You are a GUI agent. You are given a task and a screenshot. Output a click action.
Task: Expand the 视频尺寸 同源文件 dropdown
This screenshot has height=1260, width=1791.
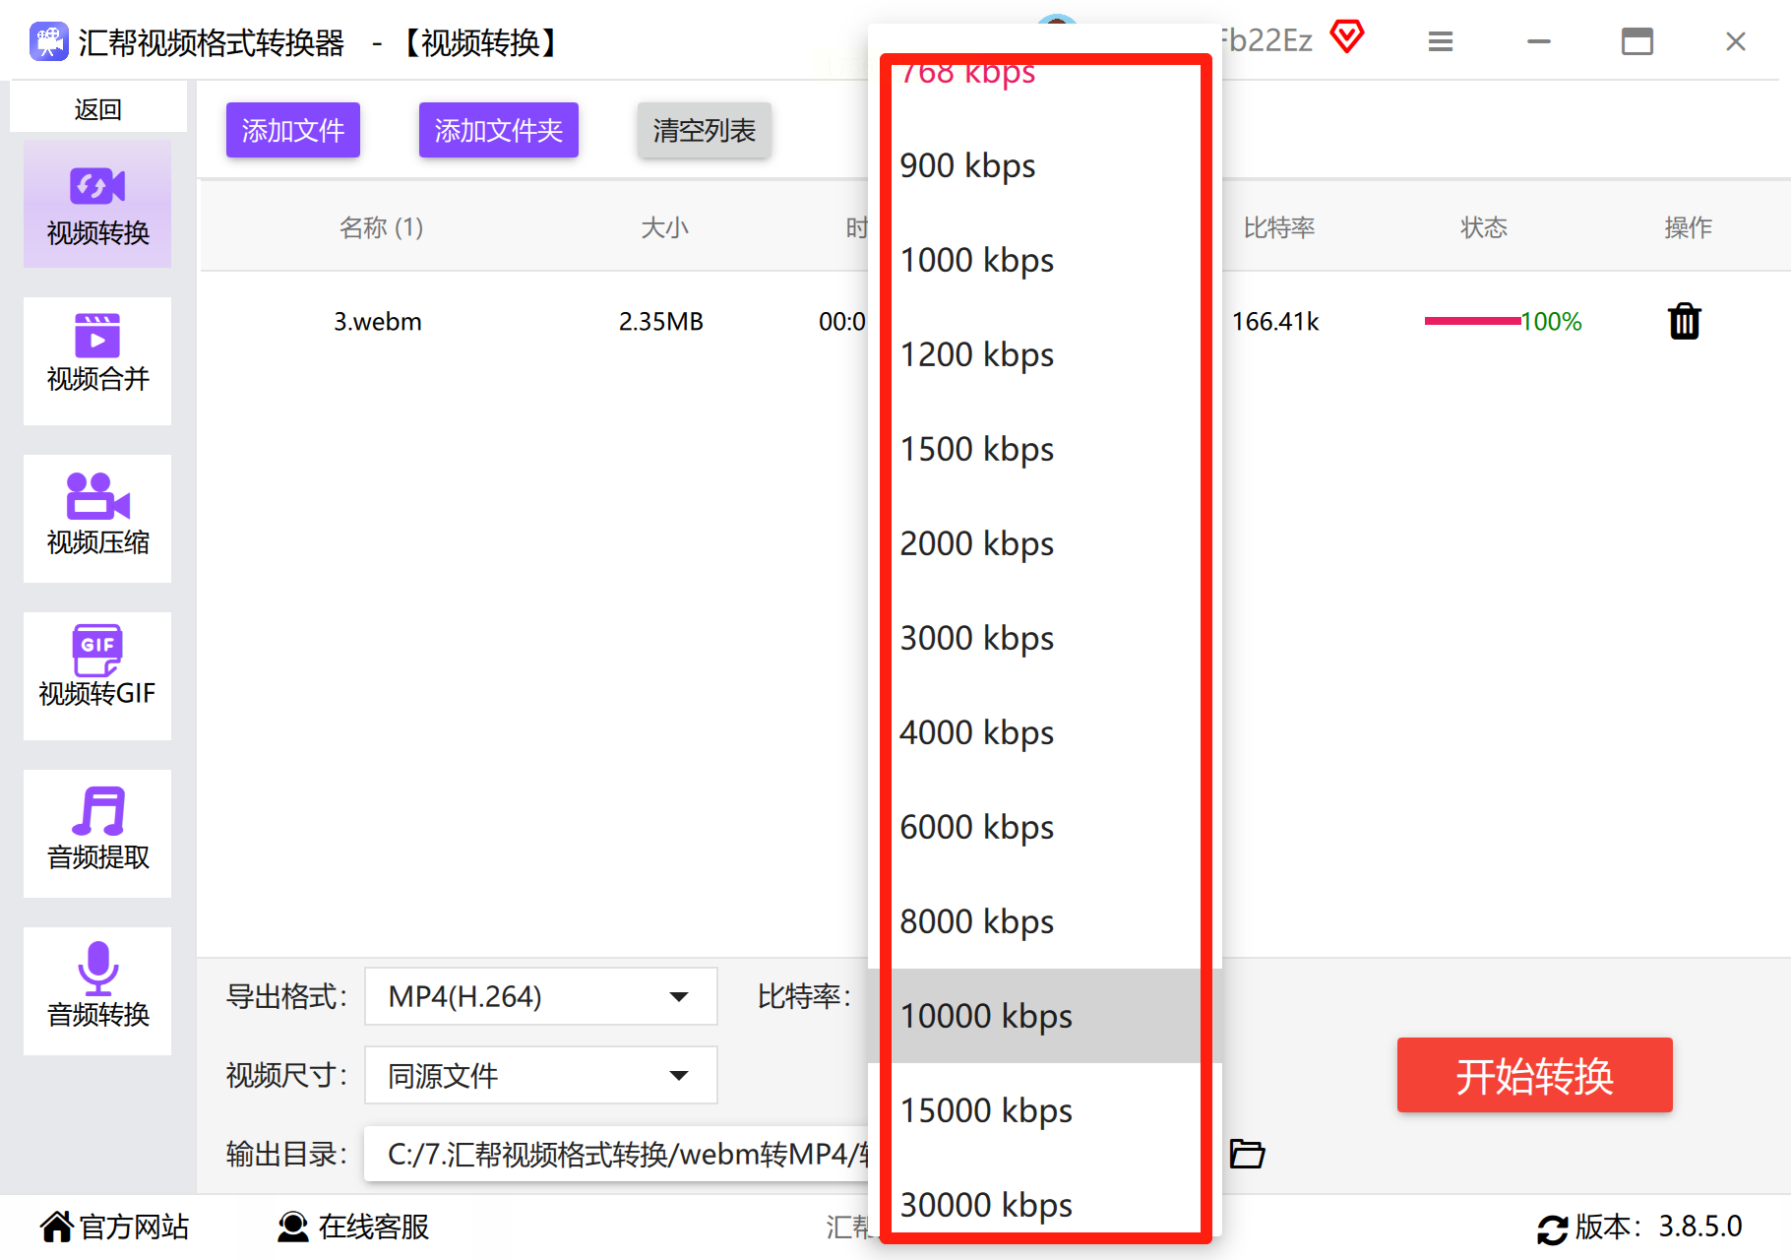click(x=540, y=1075)
